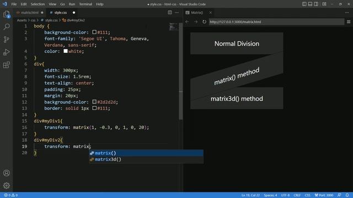
Task: Switch to the style.css editor tab
Action: (60, 13)
